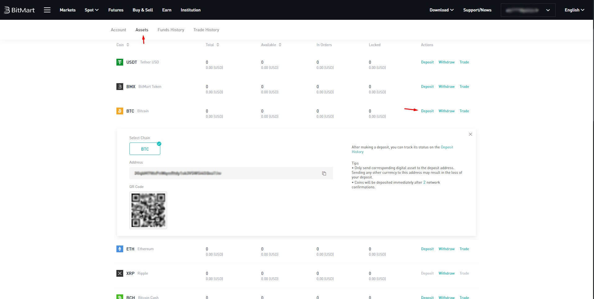The height and width of the screenshot is (299, 594).
Task: Open the English language dropdown
Action: pos(574,10)
